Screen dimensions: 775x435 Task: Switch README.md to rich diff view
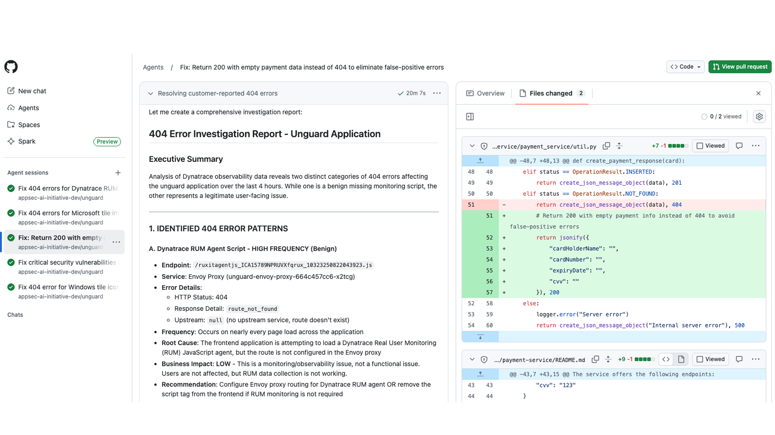tap(681, 359)
